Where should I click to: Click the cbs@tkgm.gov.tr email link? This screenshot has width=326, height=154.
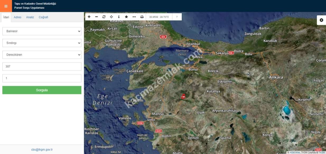click(42, 150)
